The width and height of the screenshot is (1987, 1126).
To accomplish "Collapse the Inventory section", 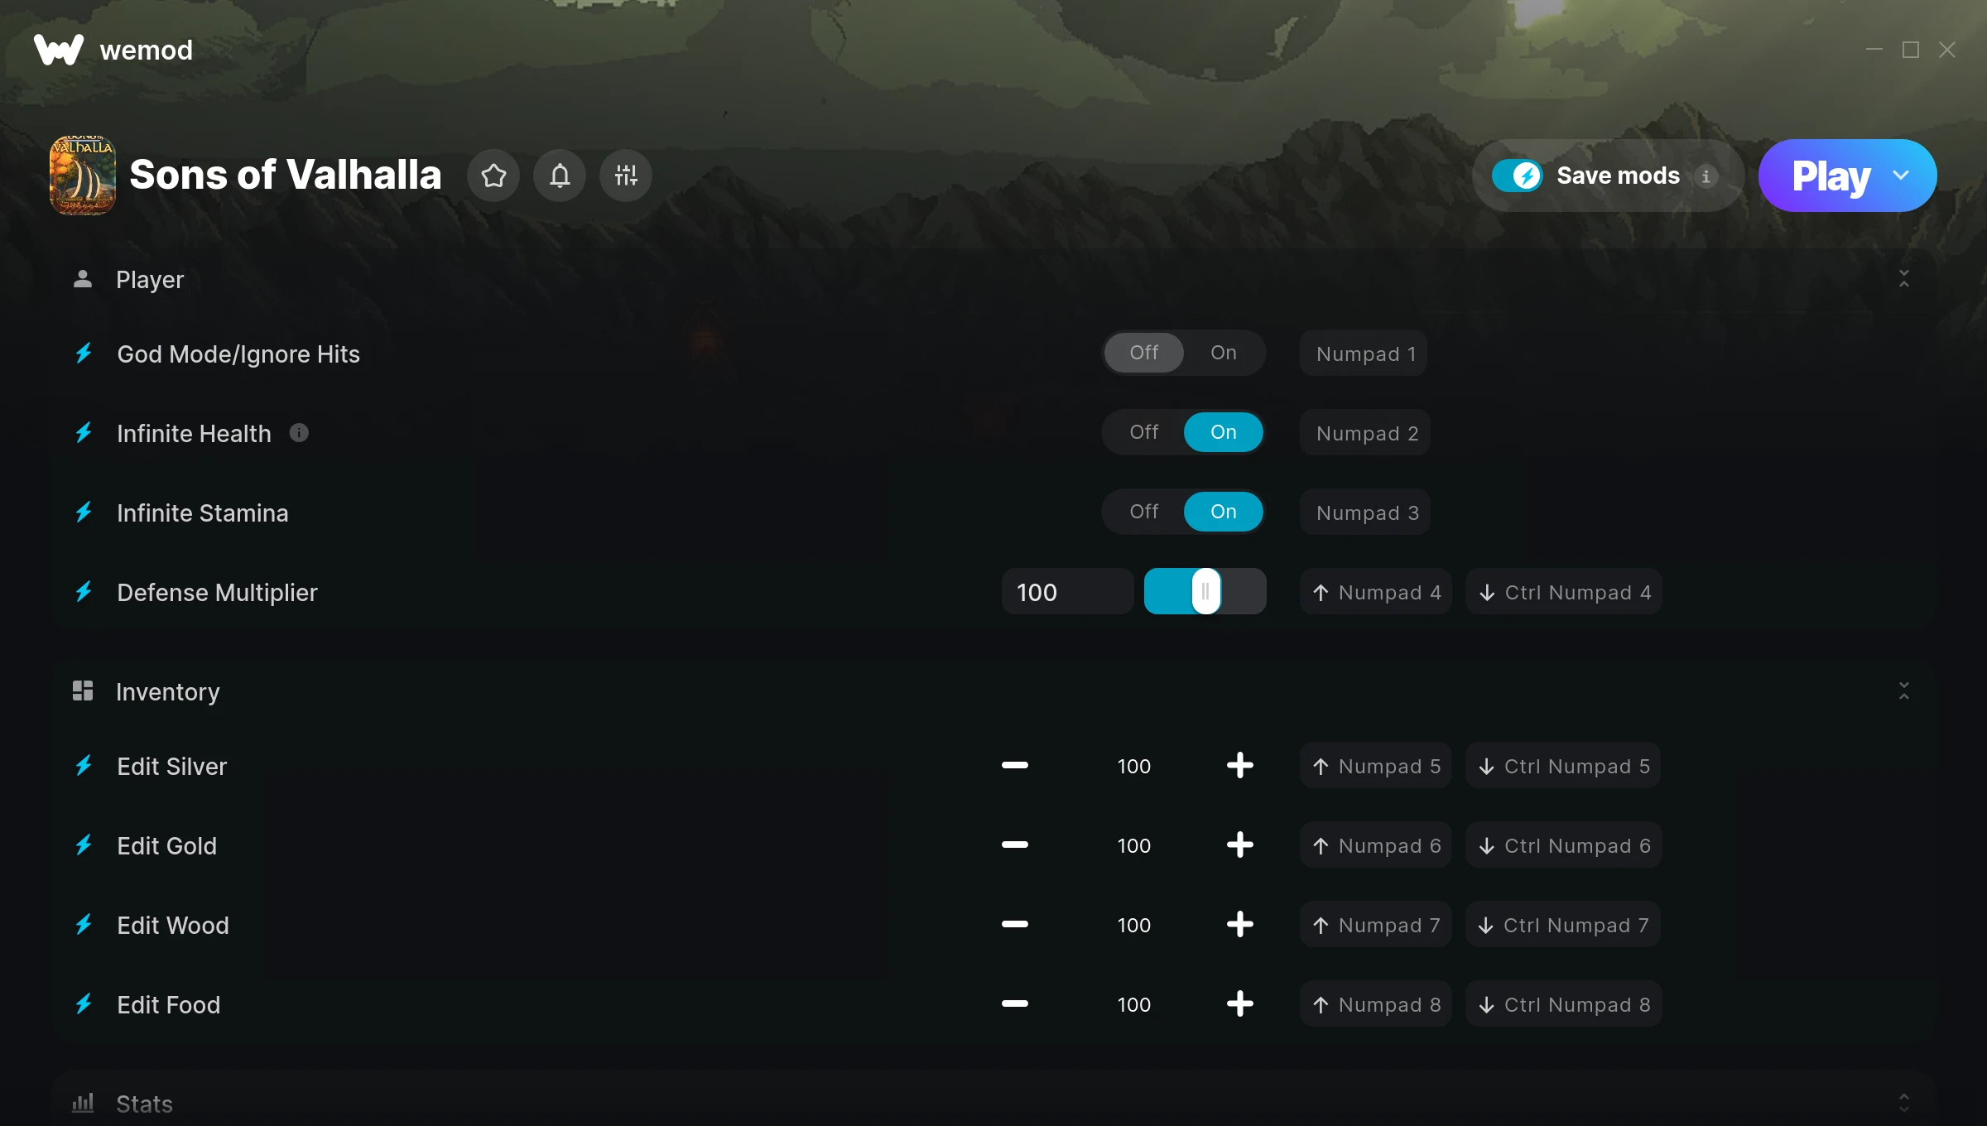I will (x=1903, y=691).
